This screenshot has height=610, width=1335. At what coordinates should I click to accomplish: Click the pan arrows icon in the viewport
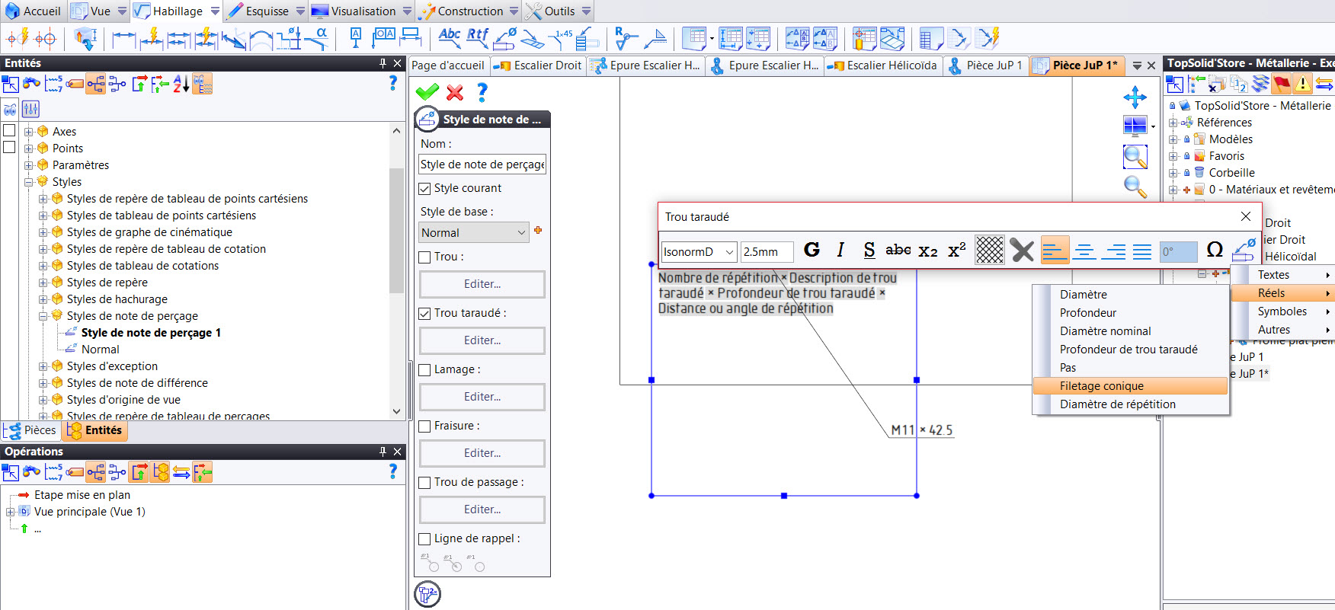[1135, 97]
